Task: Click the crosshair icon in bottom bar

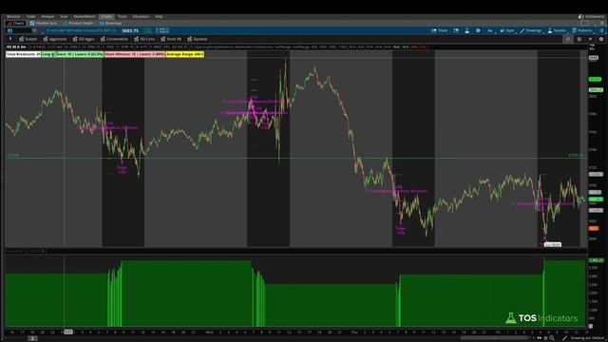Action: 545,338
